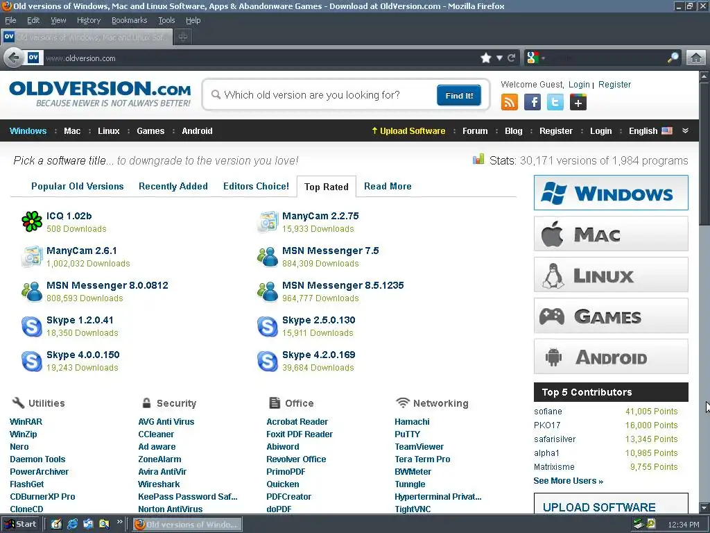Click the ICQ 1.02b flower icon

[x=32, y=221]
